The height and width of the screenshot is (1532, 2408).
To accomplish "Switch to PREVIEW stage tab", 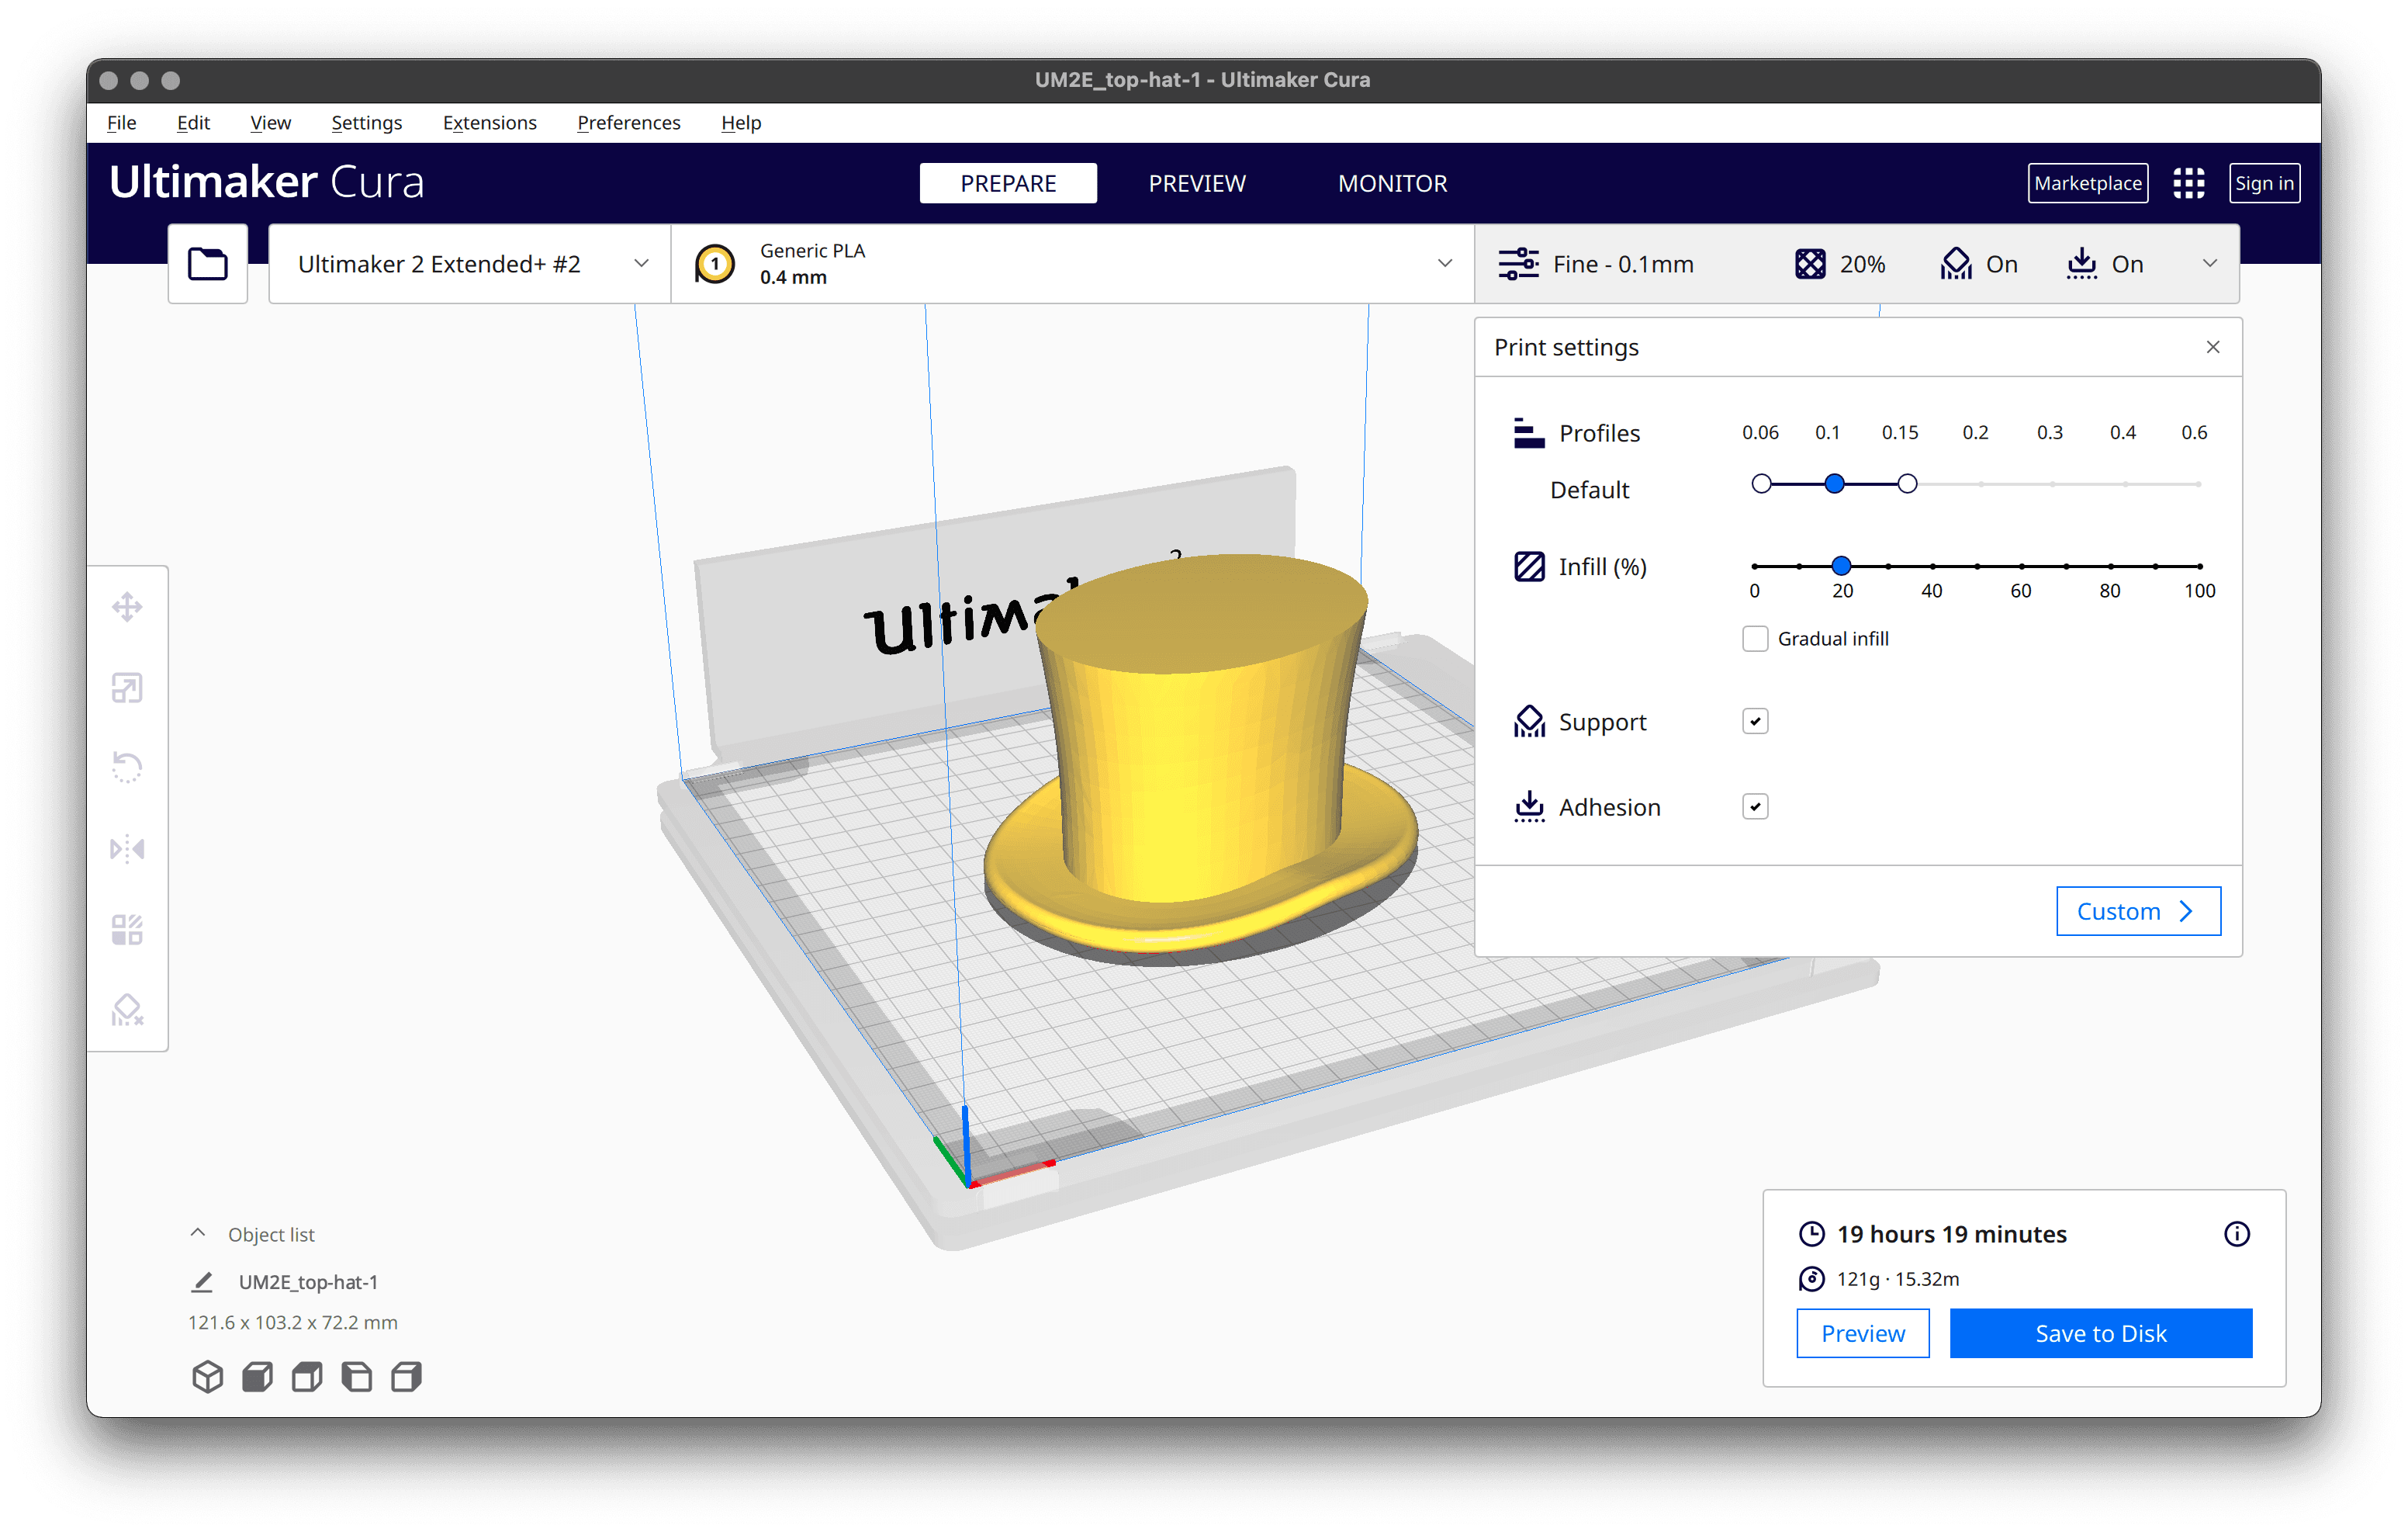I will (x=1197, y=183).
